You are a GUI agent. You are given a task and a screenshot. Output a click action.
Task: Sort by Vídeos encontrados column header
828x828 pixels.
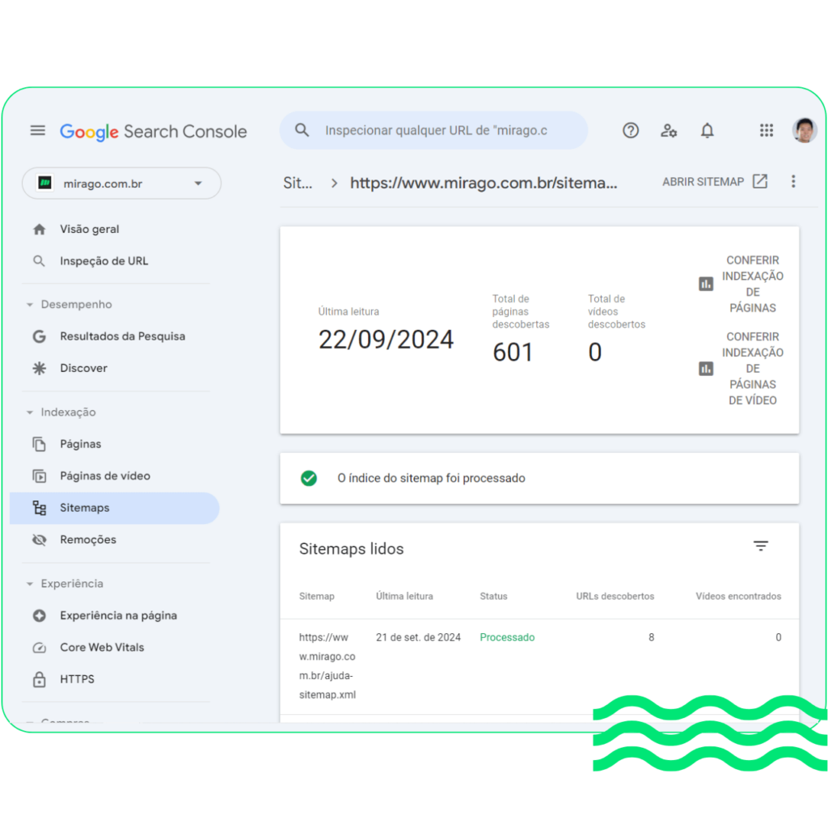(738, 596)
